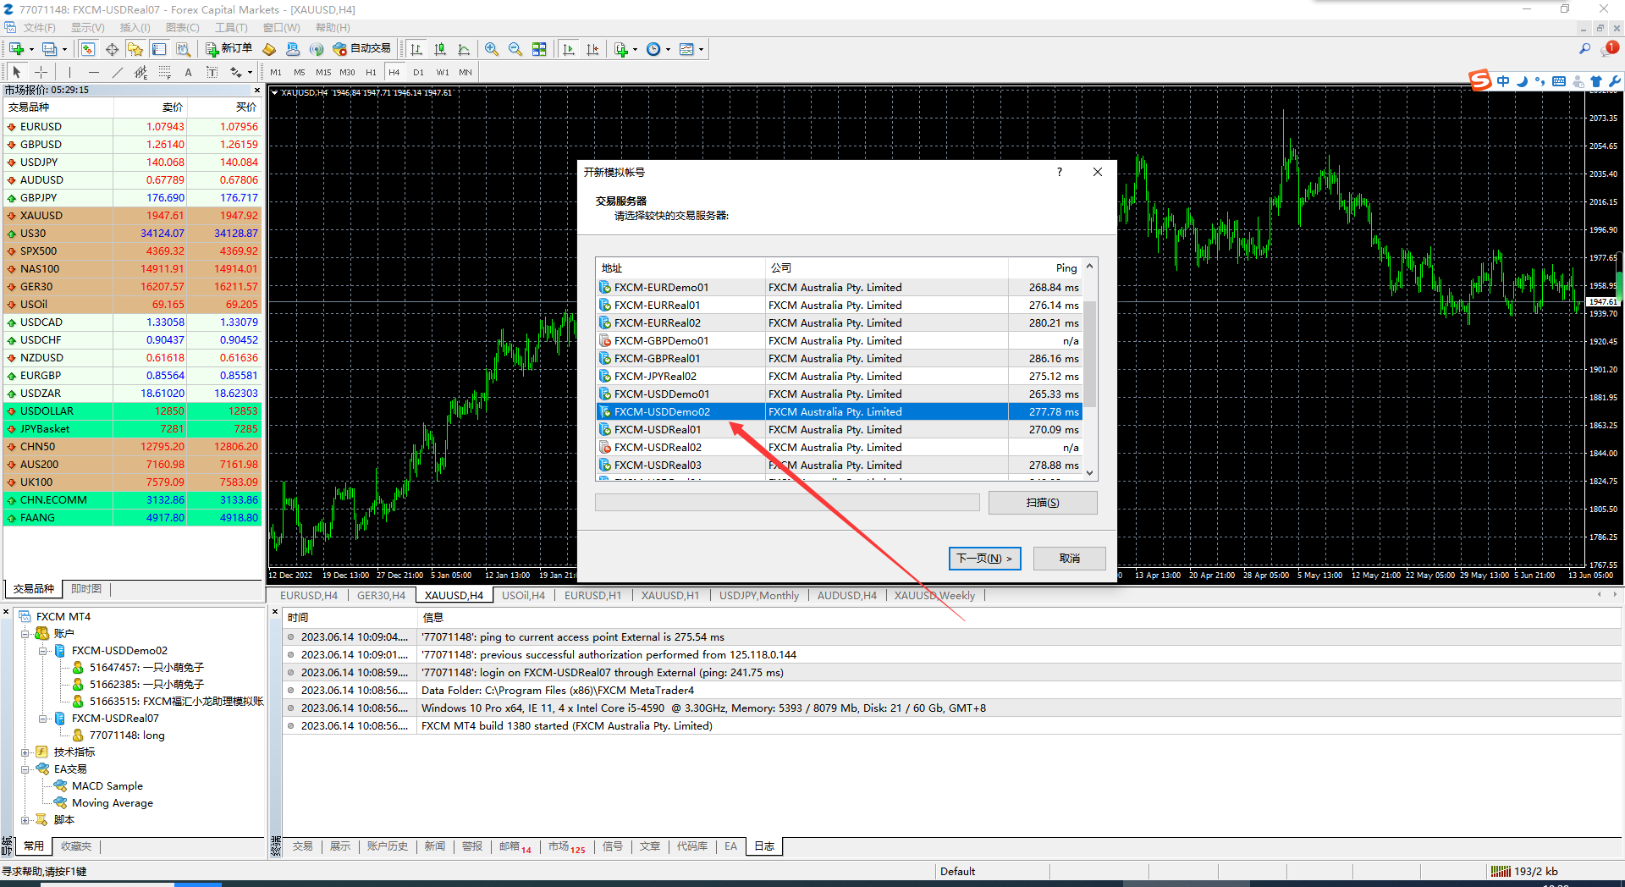Click the tile windows icon
The width and height of the screenshot is (1625, 887).
539,49
